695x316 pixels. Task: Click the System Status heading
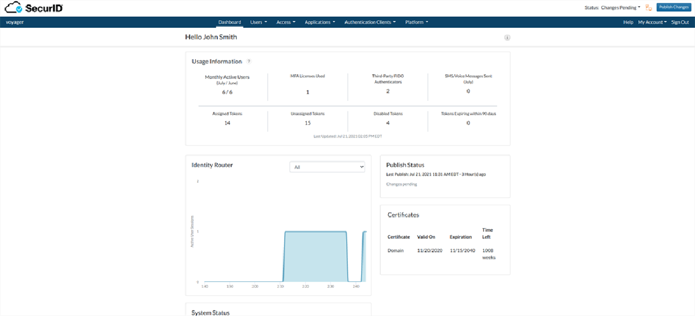coord(210,313)
